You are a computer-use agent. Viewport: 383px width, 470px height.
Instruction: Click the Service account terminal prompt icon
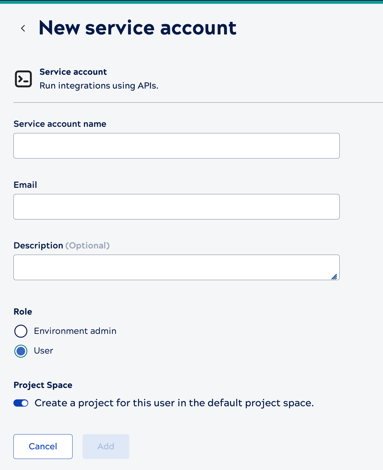tap(23, 79)
